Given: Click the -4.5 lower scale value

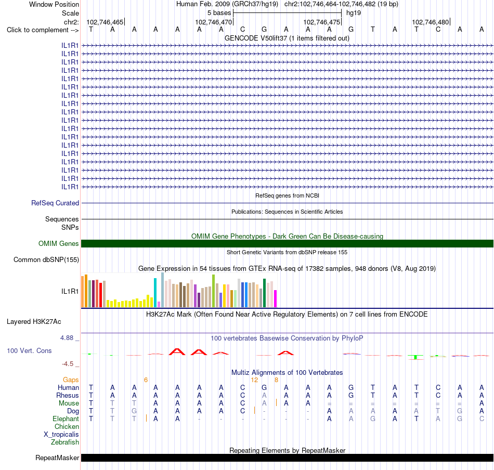Looking at the screenshot, I should 68,364.
